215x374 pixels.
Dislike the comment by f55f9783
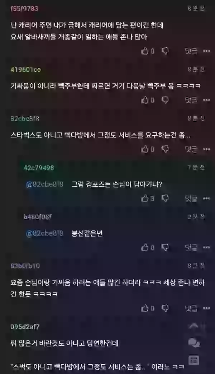click(x=165, y=51)
